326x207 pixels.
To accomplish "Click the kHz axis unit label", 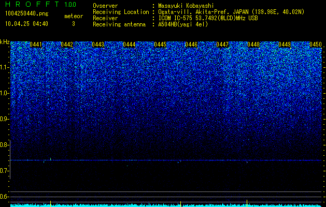I will (5, 42).
